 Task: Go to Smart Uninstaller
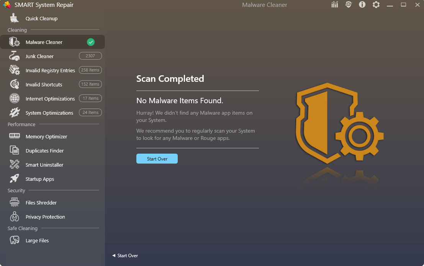pos(44,165)
